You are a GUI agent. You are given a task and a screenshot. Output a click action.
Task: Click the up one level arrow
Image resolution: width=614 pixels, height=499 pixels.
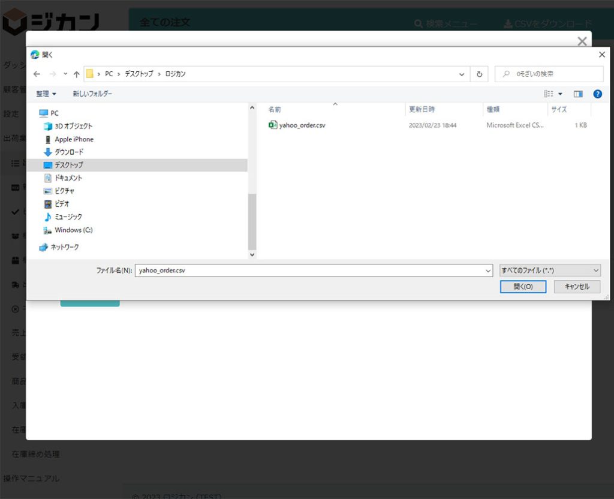(x=76, y=74)
